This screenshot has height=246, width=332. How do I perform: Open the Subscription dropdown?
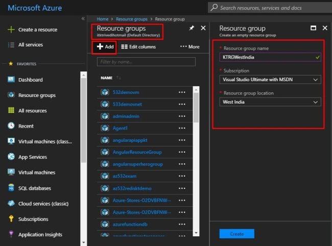coord(270,80)
